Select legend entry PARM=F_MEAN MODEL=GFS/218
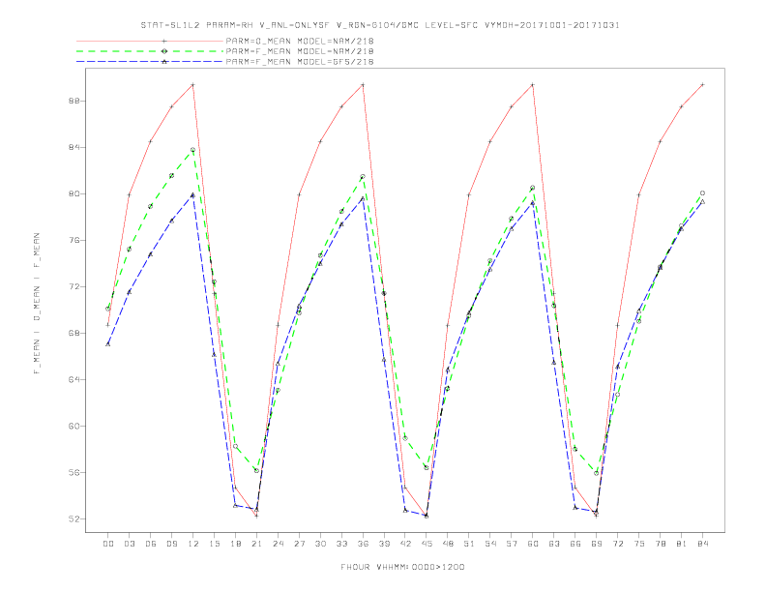 [300, 62]
